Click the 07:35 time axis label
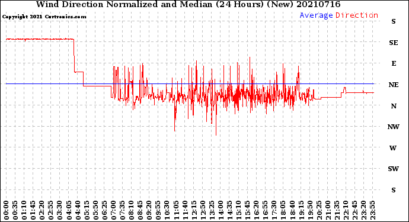 pyautogui.click(x=122, y=210)
